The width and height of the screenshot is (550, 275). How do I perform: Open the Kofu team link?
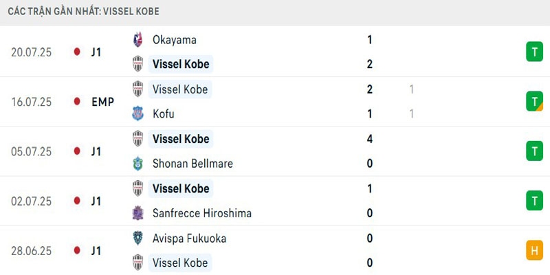[x=164, y=113]
